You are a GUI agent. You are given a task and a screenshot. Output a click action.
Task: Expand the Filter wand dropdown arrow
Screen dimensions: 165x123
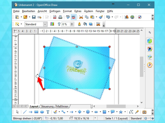point(21,24)
